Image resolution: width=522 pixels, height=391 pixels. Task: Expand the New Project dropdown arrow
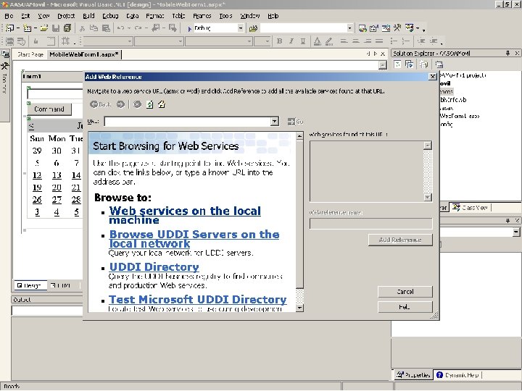(x=18, y=28)
